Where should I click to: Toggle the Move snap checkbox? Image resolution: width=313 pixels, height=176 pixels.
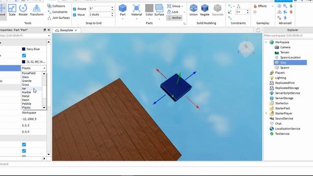[74, 15]
